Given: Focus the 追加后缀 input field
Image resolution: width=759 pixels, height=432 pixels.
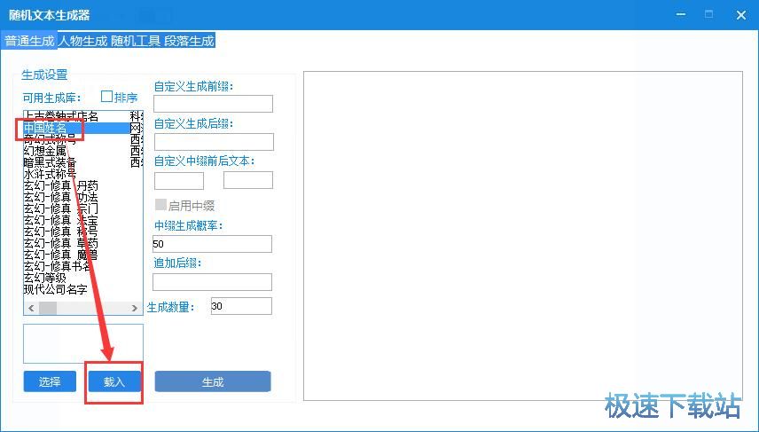Looking at the screenshot, I should [212, 282].
